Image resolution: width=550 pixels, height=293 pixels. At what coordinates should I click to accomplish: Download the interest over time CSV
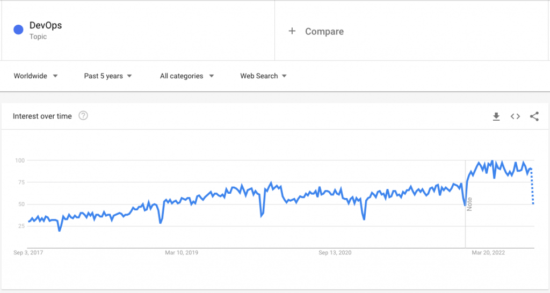click(496, 116)
